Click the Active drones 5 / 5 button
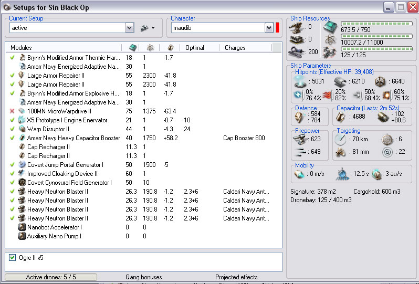The width and height of the screenshot is (419, 284). tap(51, 277)
